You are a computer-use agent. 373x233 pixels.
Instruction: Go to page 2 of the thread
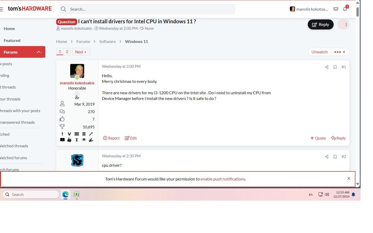click(x=67, y=52)
